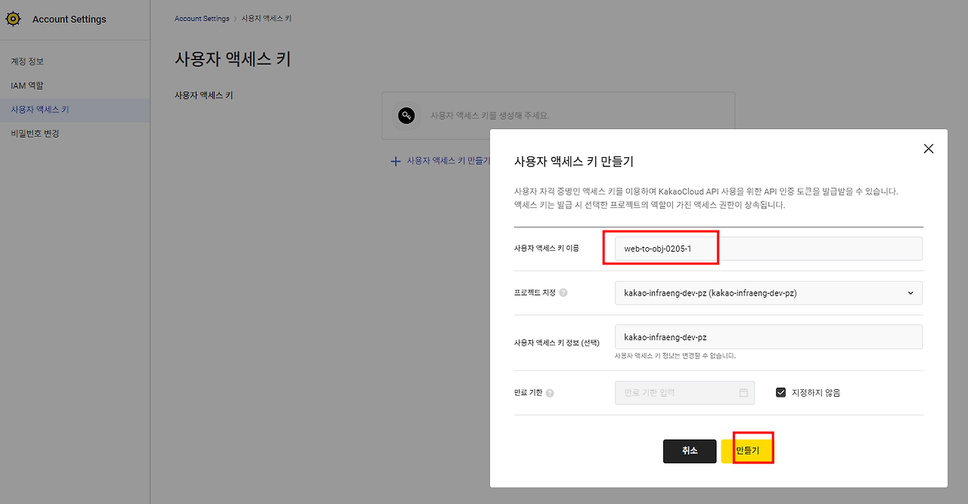Close the 사용자 액세스 키 만들기 dialog
Image resolution: width=968 pixels, height=504 pixels.
click(929, 148)
